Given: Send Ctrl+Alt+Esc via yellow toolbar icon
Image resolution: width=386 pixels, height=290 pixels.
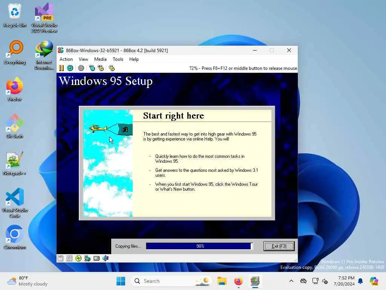Looking at the screenshot, I should [x=101, y=68].
